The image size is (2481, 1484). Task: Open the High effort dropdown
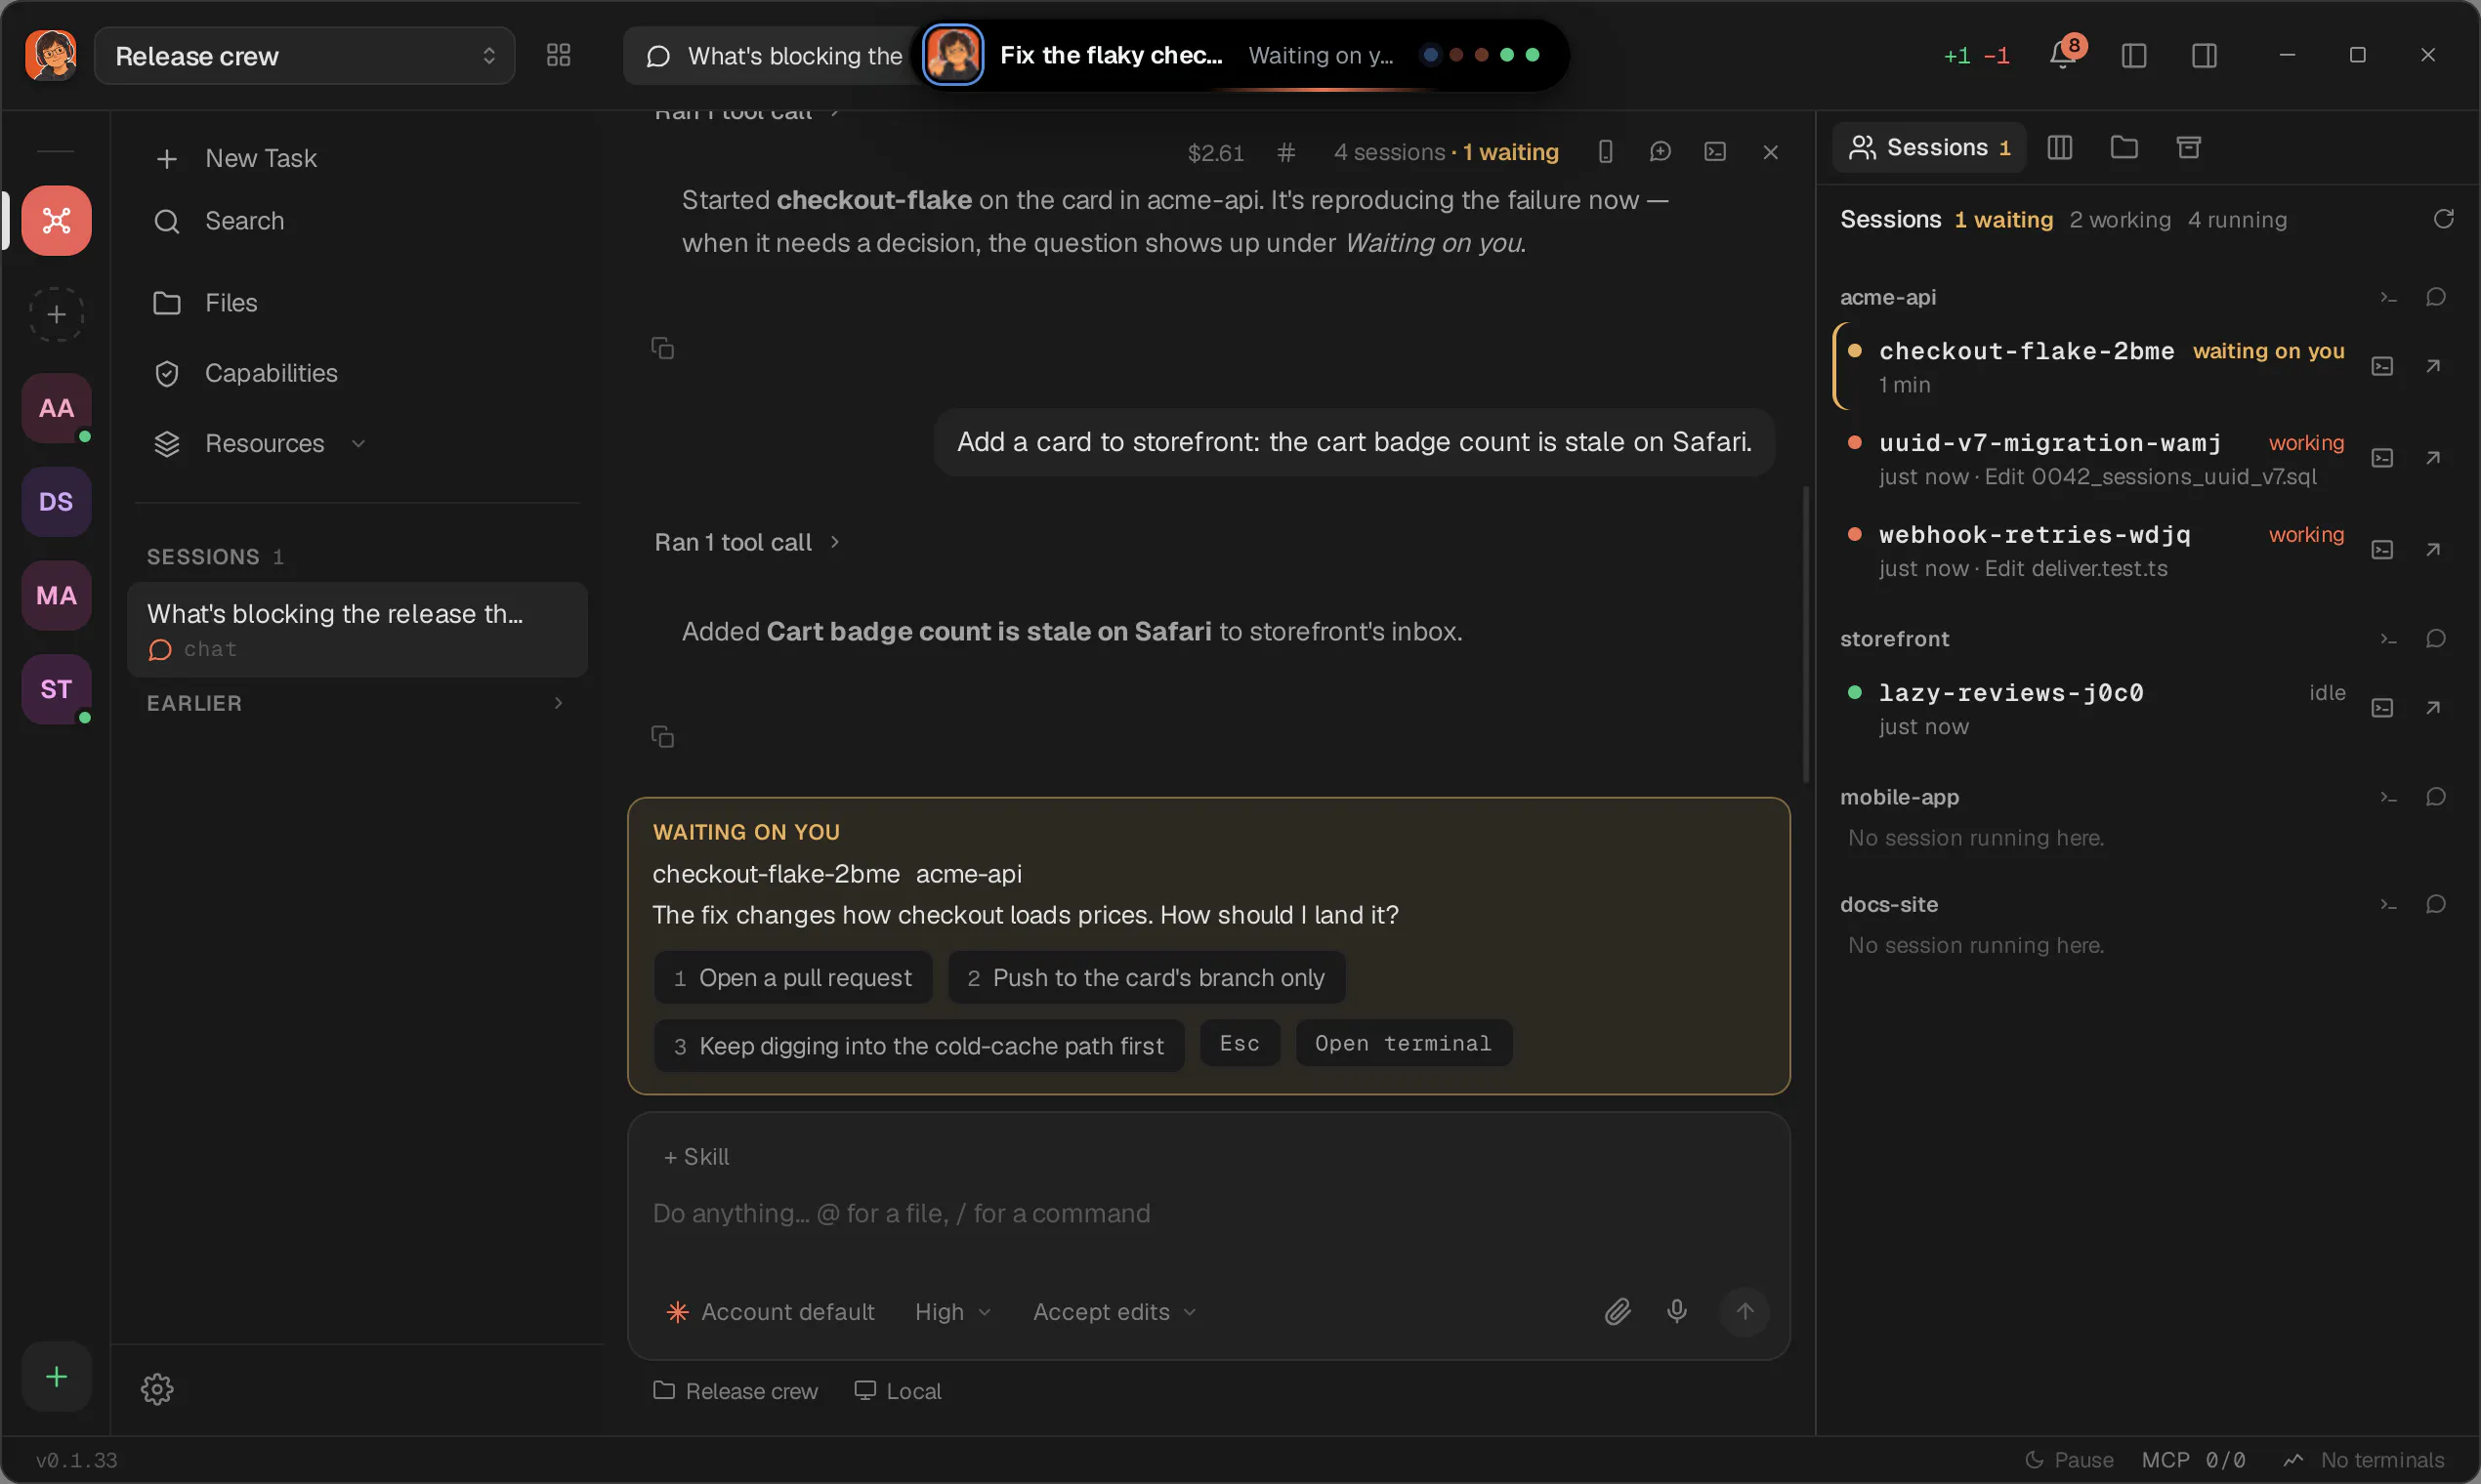[x=952, y=1311]
